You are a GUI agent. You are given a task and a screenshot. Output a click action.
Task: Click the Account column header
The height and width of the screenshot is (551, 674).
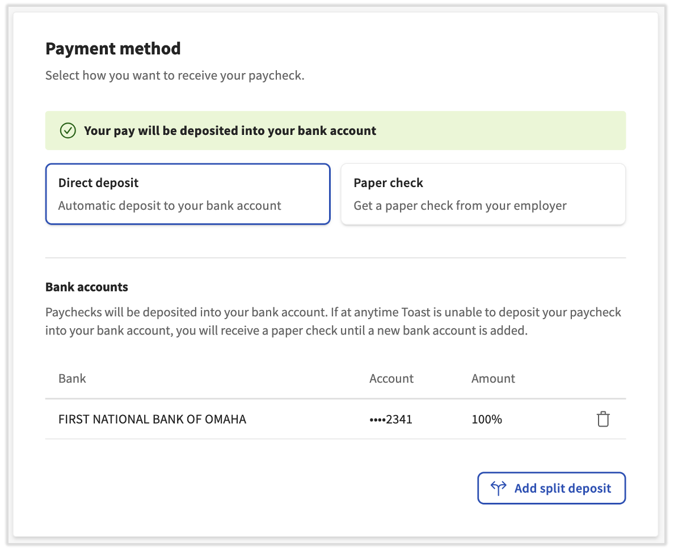391,378
